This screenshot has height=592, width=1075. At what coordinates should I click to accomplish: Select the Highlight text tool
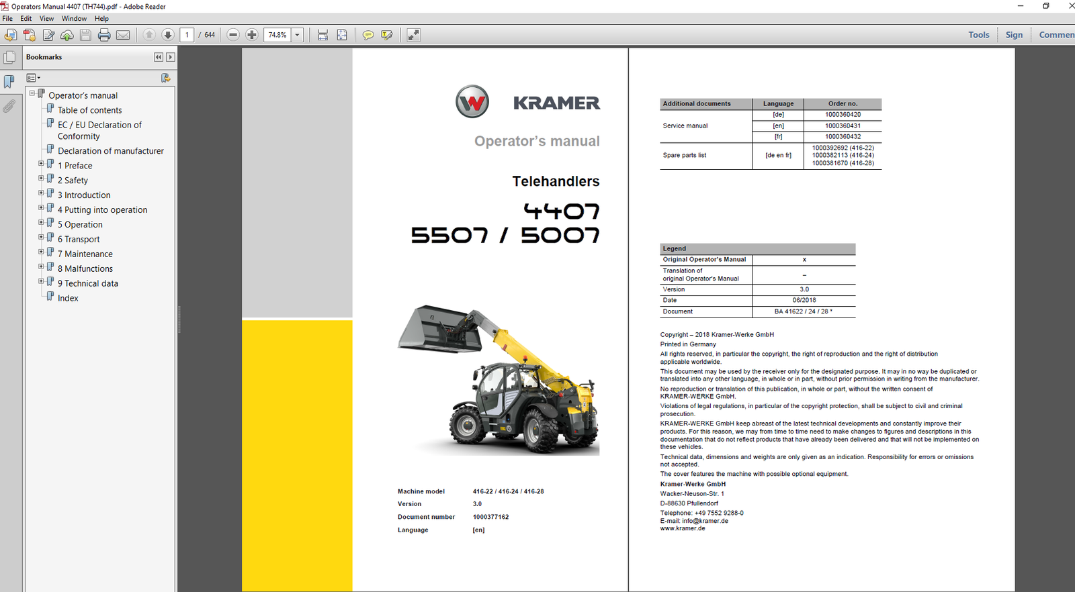pyautogui.click(x=387, y=35)
